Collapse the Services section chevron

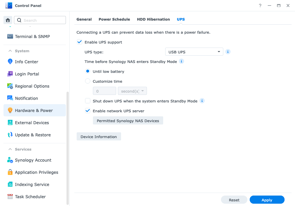coord(10,149)
